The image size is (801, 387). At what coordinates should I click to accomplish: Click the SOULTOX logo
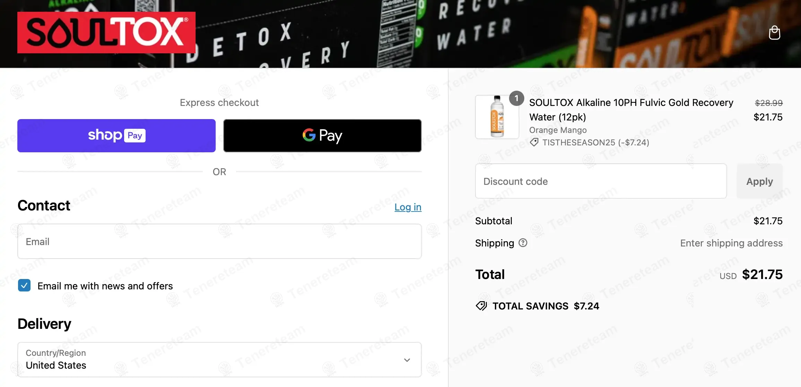click(x=106, y=33)
